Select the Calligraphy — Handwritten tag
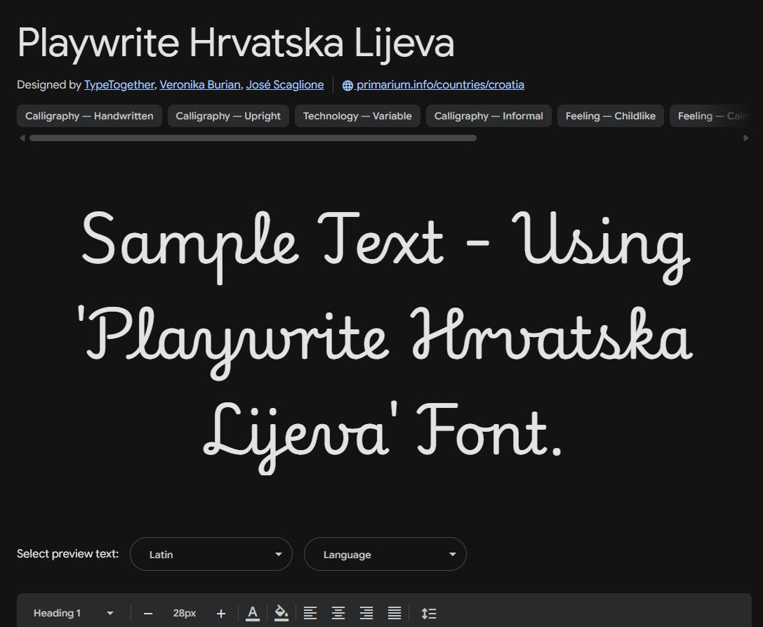The image size is (763, 627). (90, 116)
